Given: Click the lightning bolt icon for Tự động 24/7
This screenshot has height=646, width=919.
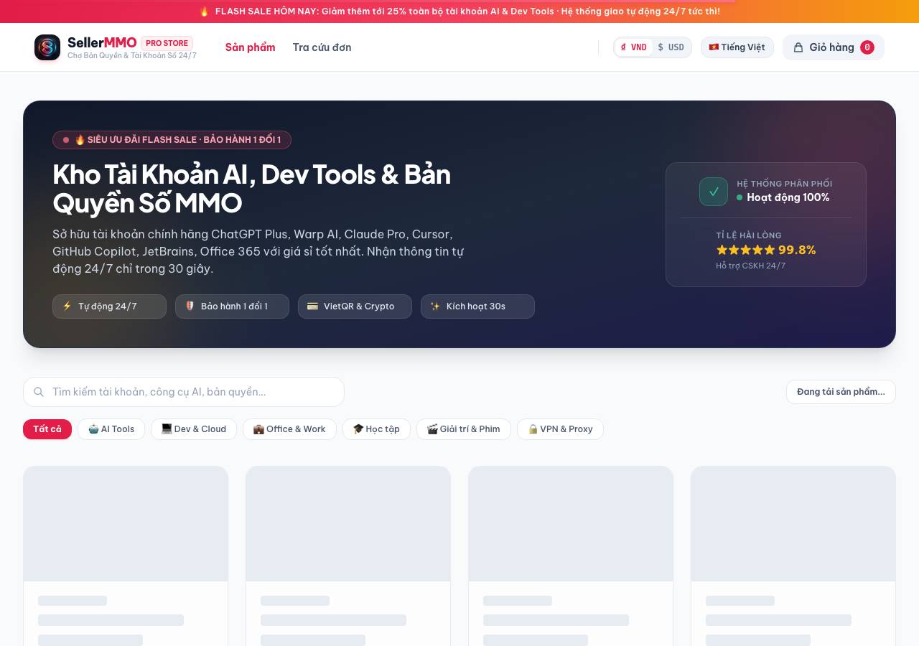Looking at the screenshot, I should click(x=67, y=306).
